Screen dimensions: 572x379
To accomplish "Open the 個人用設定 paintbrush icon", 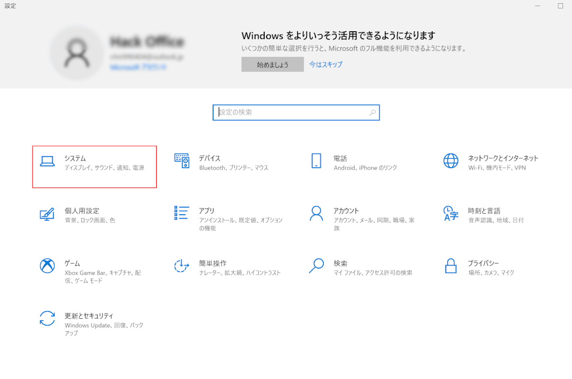I will point(47,214).
